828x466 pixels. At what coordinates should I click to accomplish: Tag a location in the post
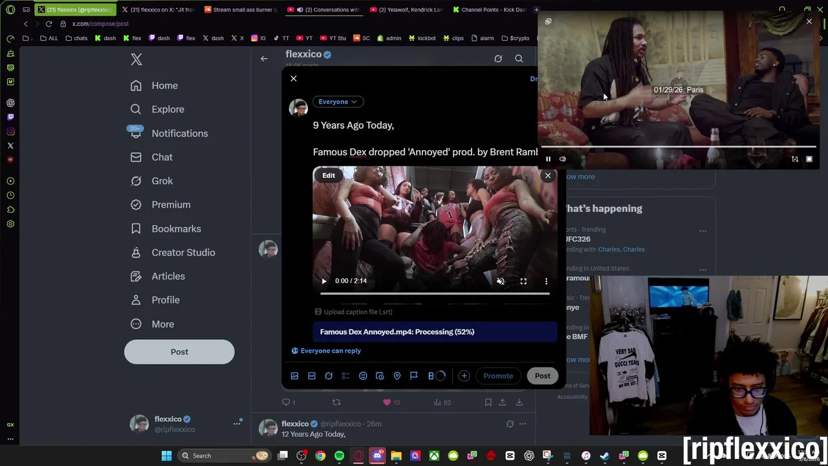click(x=397, y=376)
